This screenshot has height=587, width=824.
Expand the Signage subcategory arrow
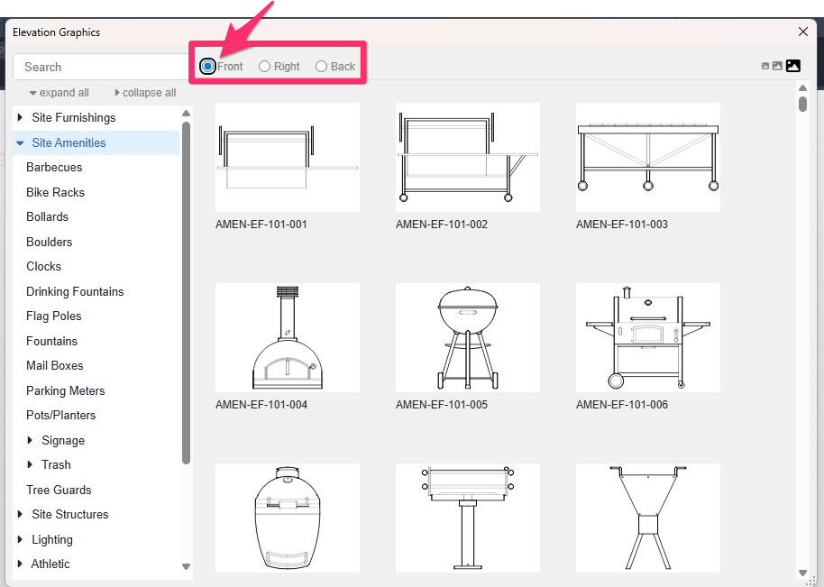[x=32, y=441]
